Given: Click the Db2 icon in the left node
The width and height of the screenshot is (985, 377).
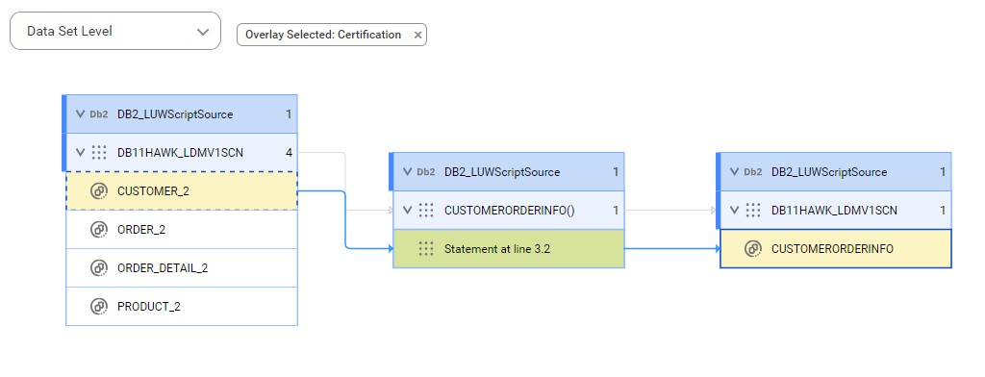Looking at the screenshot, I should click(x=99, y=114).
